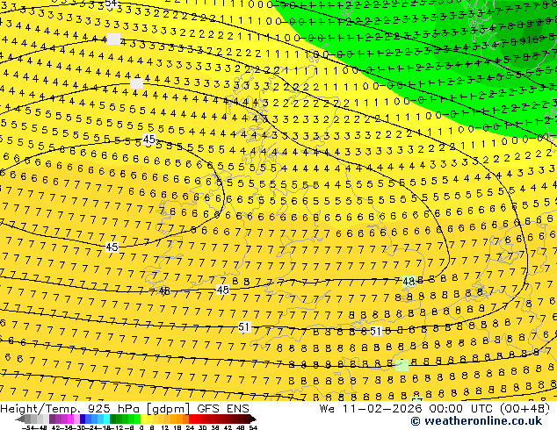Viewport: 557px width, 430px height.
Task: Pick the cyan legend swatch
Action: (106, 419)
